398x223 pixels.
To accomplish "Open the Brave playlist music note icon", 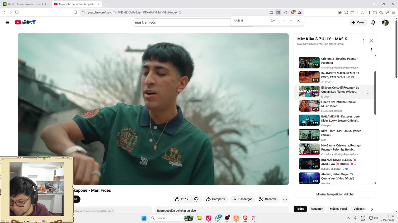I will (x=362, y=12).
